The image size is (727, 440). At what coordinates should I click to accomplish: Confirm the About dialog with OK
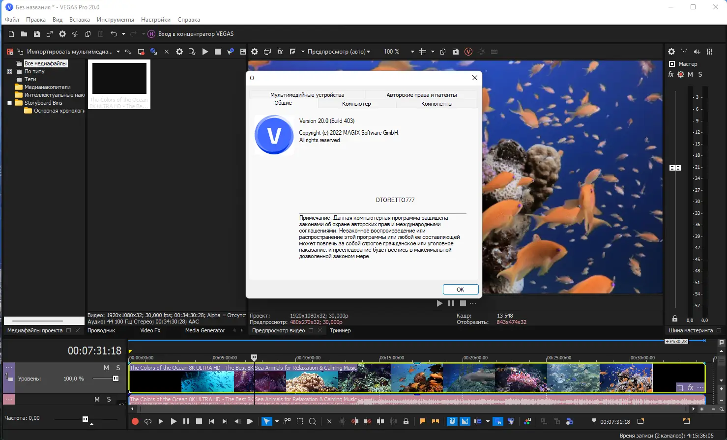pos(461,290)
